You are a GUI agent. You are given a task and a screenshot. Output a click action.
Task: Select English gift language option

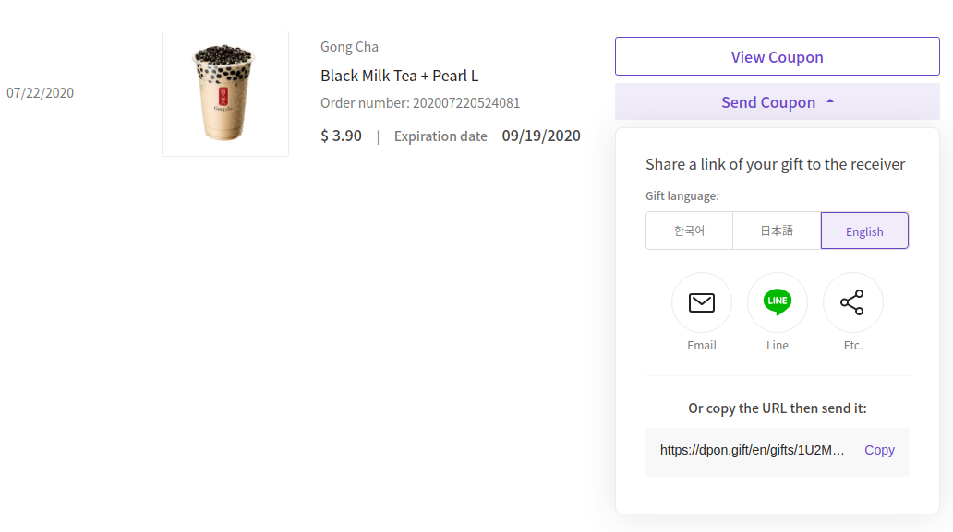(864, 231)
